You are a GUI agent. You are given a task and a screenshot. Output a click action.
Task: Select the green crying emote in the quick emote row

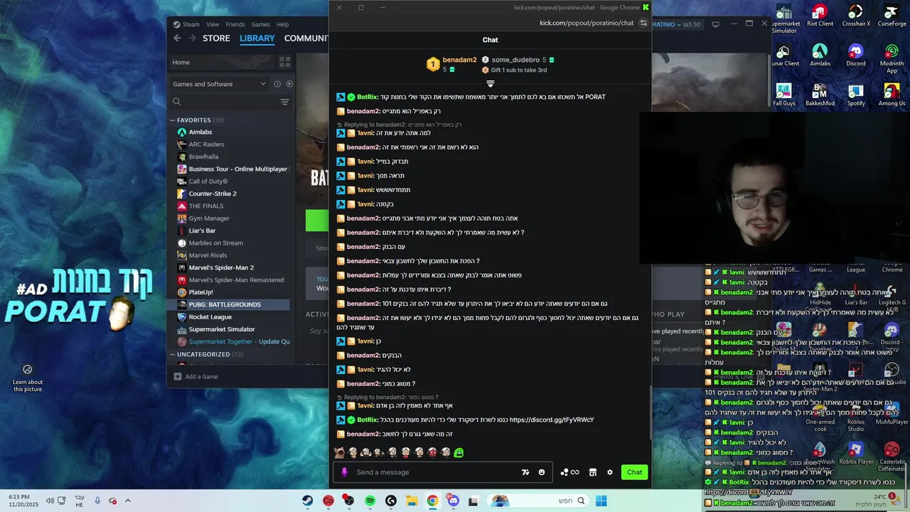pos(459,452)
